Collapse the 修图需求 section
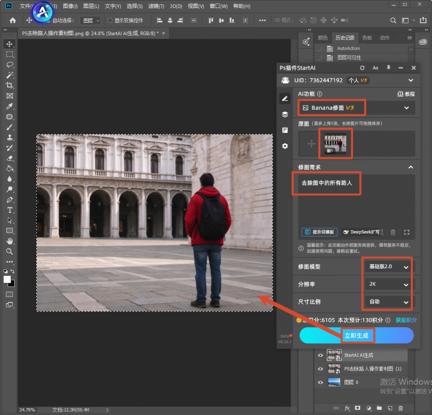This screenshot has width=432, height=415. (410, 167)
